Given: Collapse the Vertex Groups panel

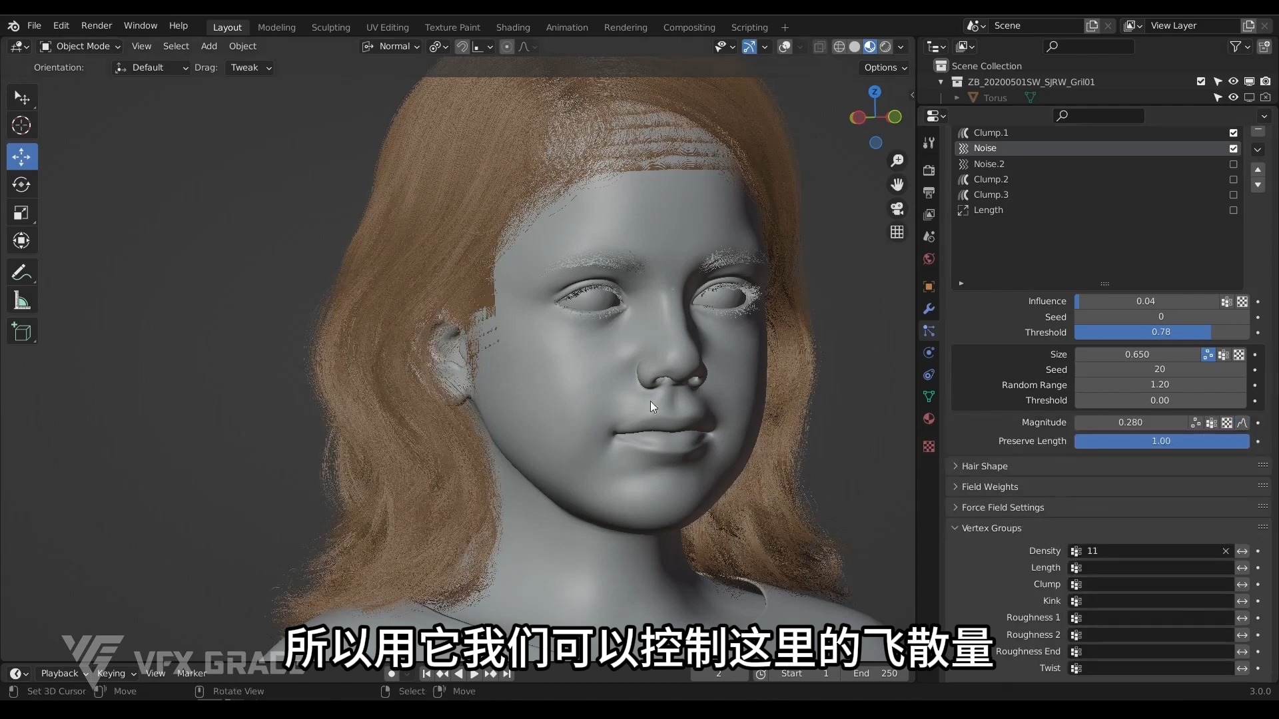Looking at the screenshot, I should tap(991, 528).
